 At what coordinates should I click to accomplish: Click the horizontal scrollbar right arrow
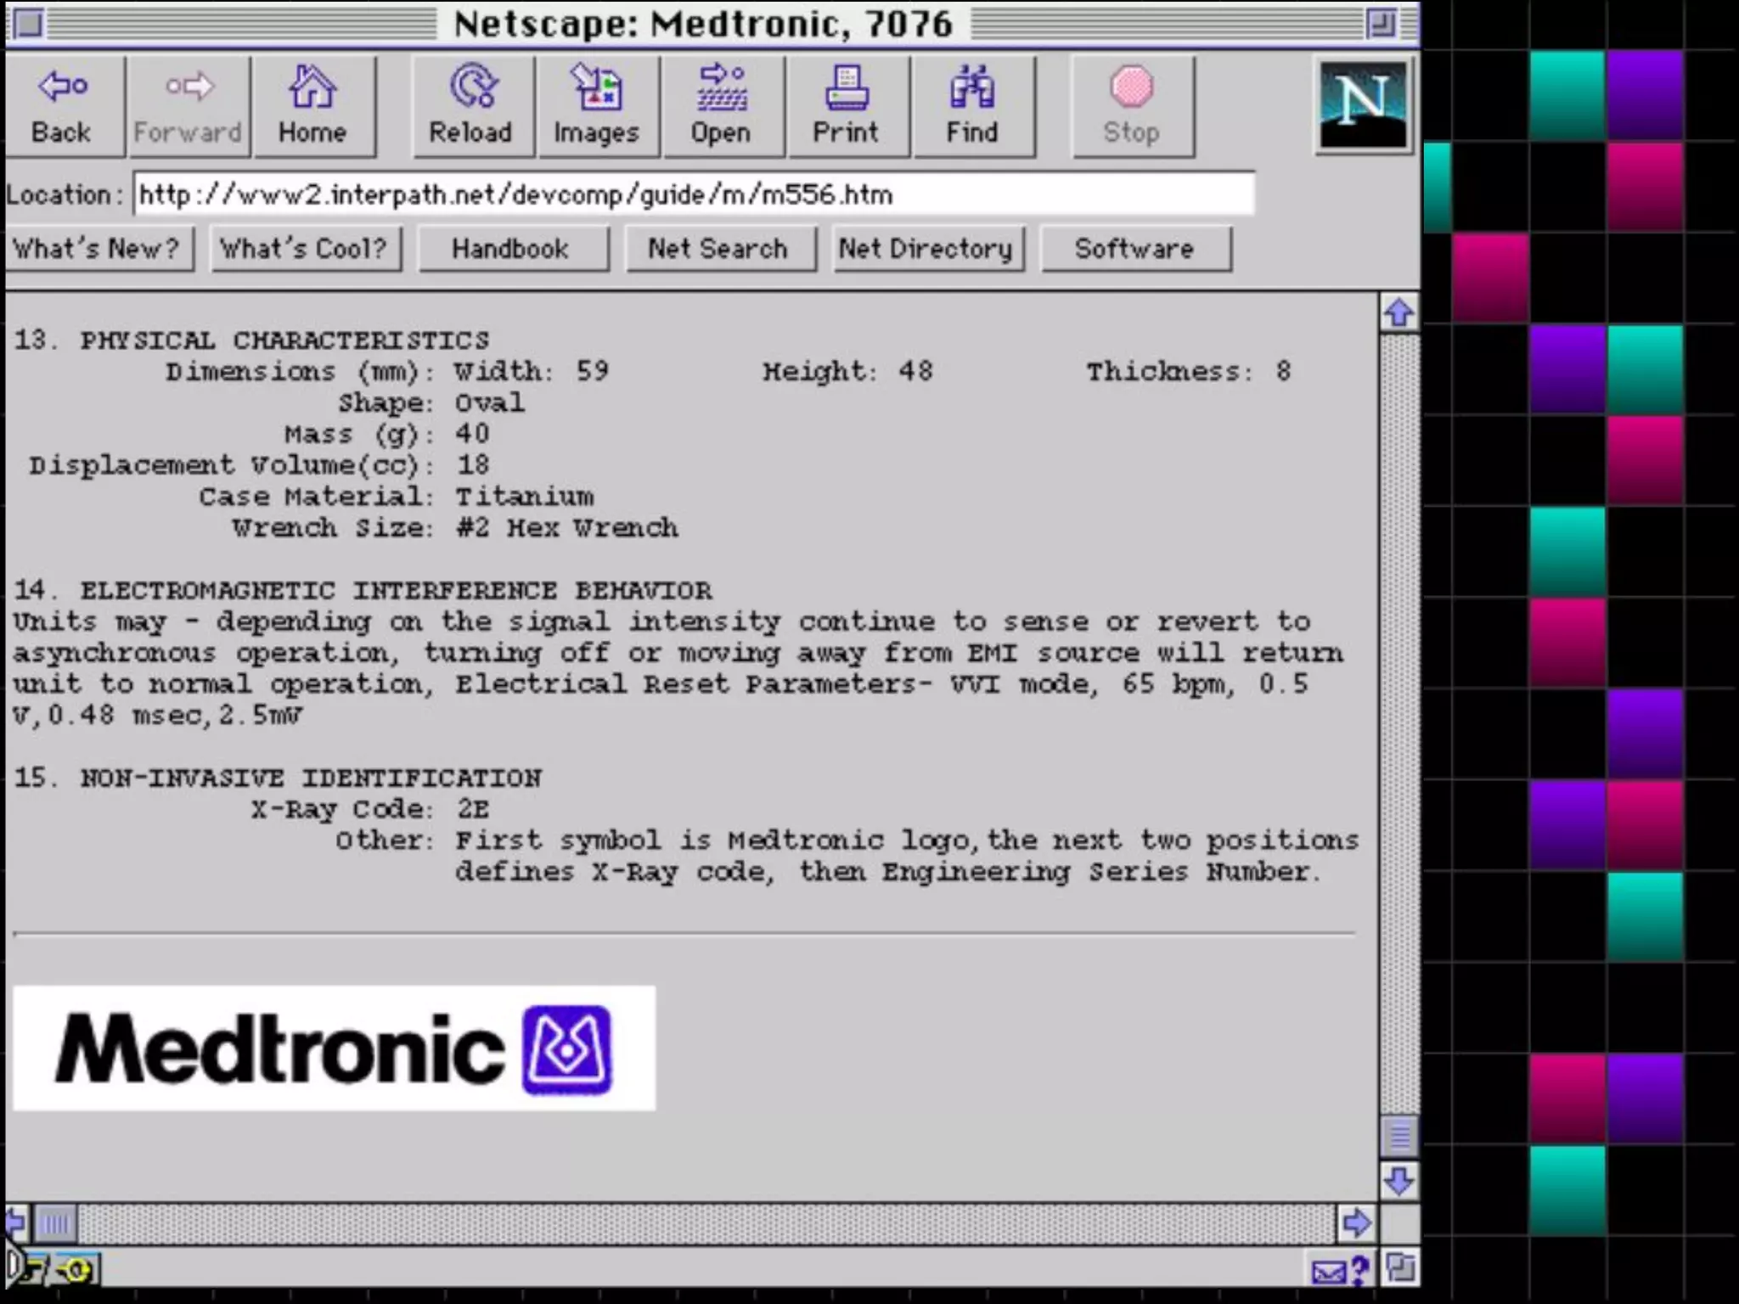[1356, 1223]
